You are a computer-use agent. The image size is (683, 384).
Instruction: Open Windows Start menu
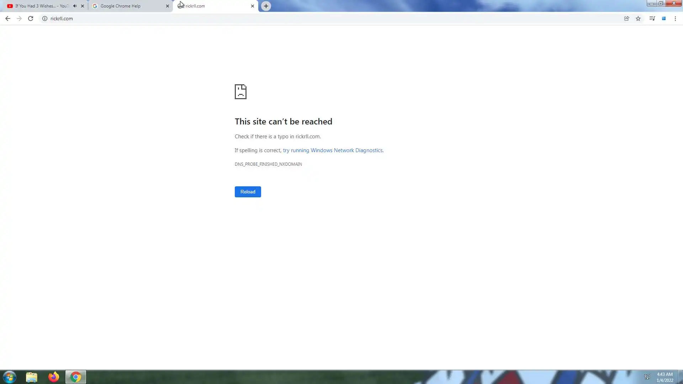click(x=10, y=377)
